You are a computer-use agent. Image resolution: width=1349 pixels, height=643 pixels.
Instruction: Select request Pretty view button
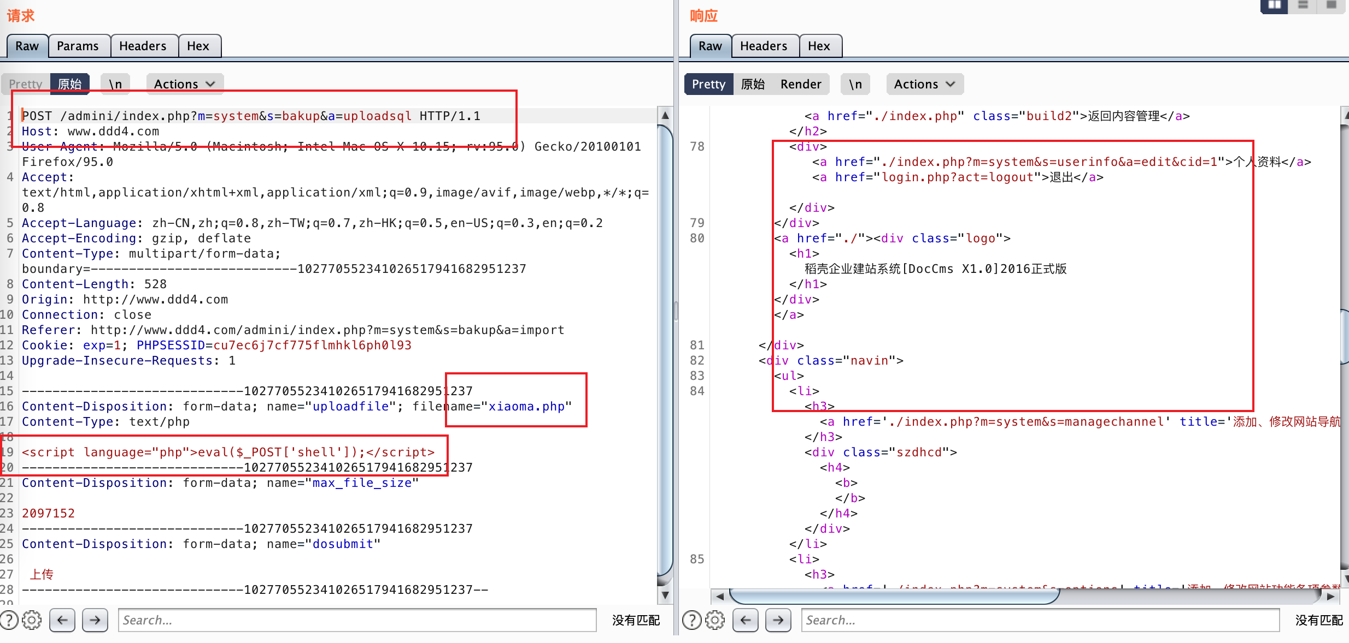click(25, 84)
